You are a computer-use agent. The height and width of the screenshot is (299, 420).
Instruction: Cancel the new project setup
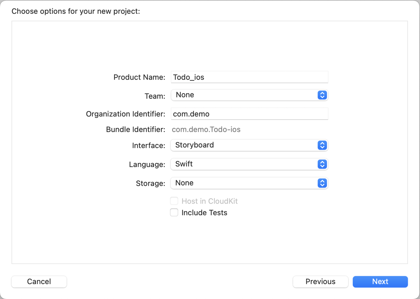[x=39, y=281]
